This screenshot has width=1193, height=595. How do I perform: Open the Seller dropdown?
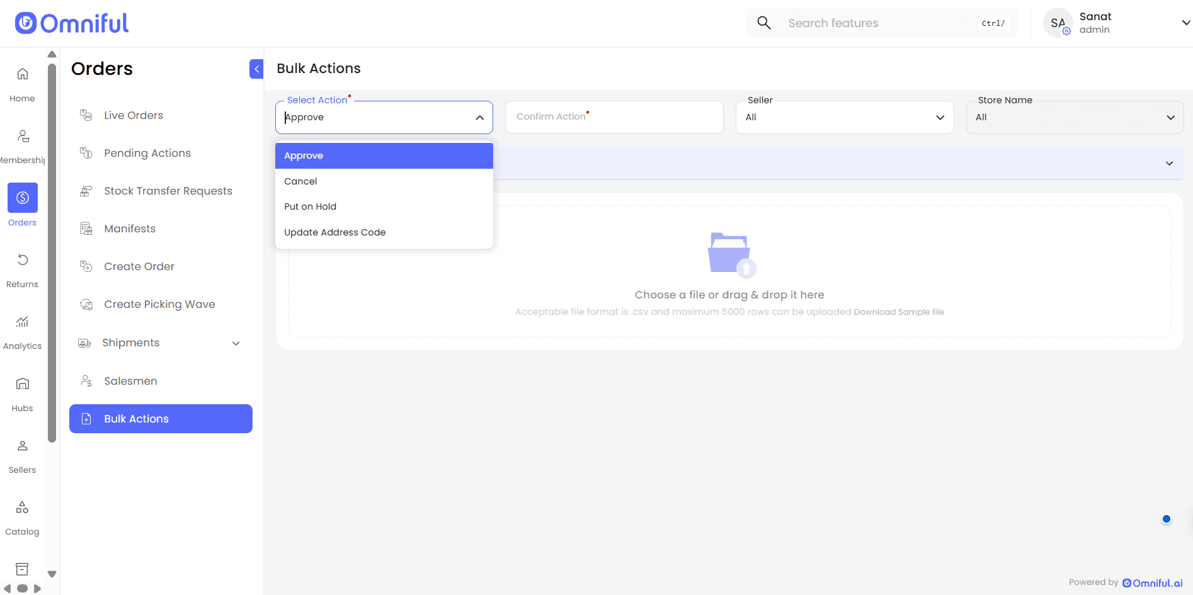click(x=844, y=118)
